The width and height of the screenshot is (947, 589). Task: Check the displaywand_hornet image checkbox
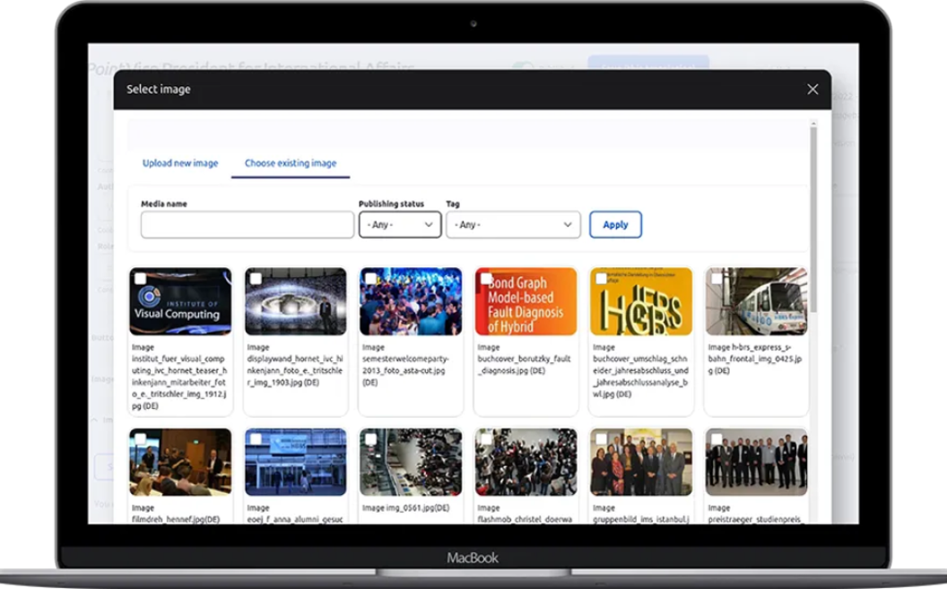(256, 279)
